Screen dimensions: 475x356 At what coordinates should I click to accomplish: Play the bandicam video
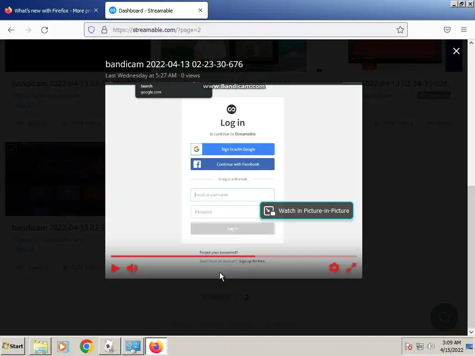[115, 268]
